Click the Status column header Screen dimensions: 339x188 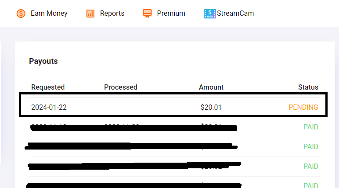pyautogui.click(x=308, y=87)
